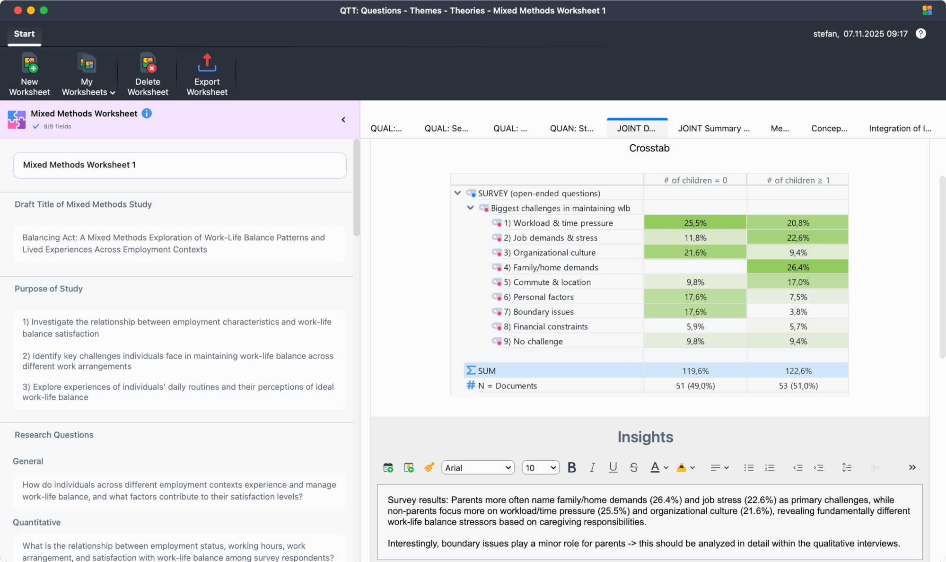
Task: Click the Mixed Methods Worksheet 1 name field
Action: (180, 165)
